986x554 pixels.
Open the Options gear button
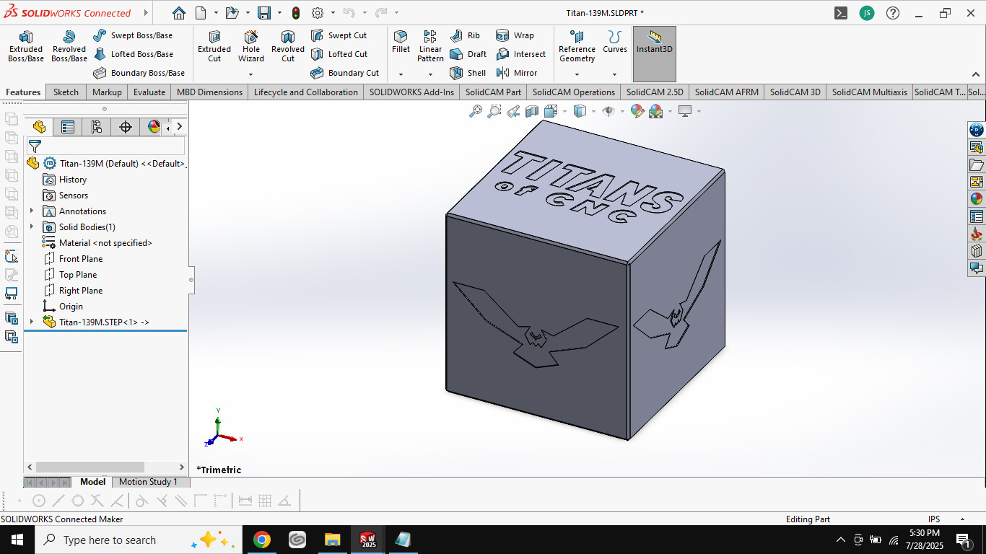tap(318, 13)
